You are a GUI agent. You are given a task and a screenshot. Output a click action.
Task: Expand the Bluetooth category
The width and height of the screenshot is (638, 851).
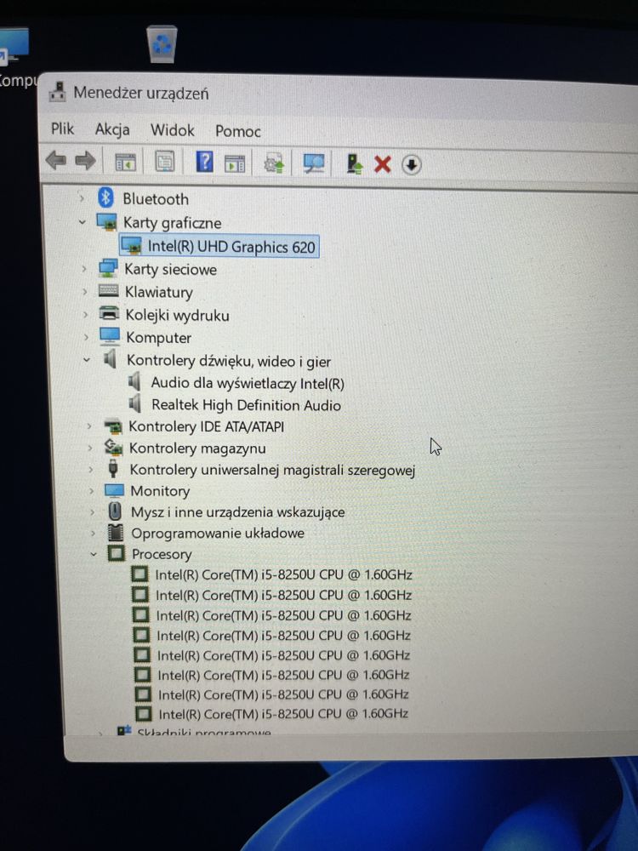pyautogui.click(x=82, y=198)
